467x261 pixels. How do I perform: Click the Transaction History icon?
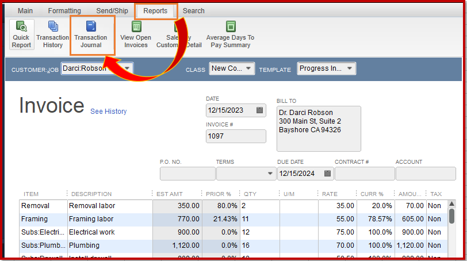pyautogui.click(x=53, y=34)
